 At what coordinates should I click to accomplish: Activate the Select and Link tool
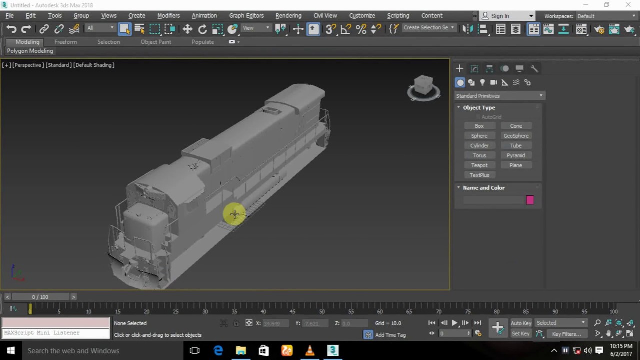(44, 29)
